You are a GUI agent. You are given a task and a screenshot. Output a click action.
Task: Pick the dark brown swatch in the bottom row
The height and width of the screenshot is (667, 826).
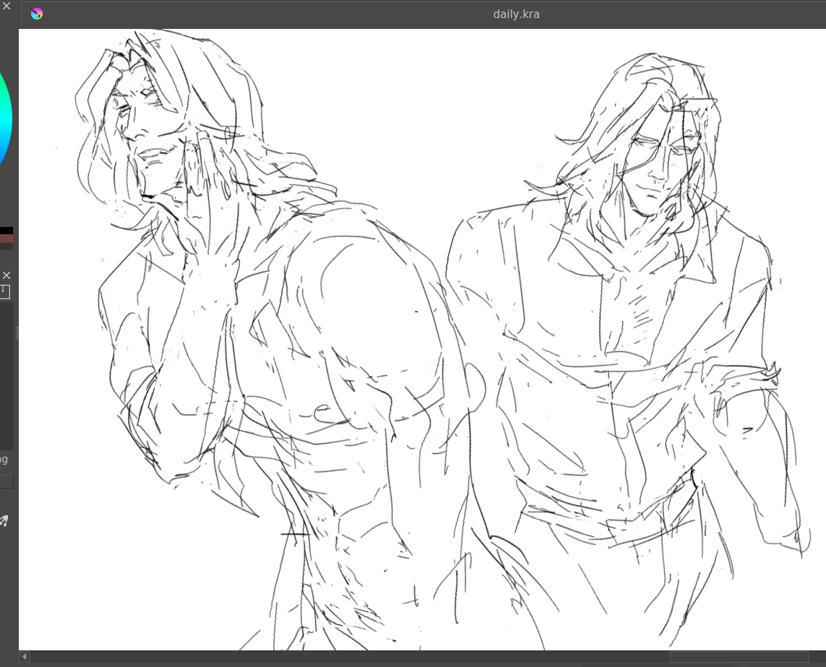[7, 246]
